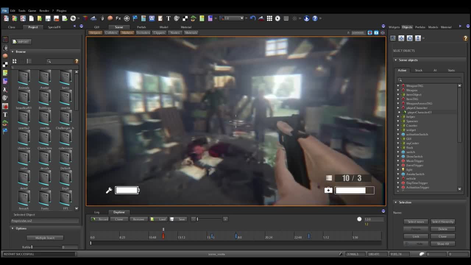471x265 pixels.
Task: Click the RotVar slider in Options
Action: pos(32,247)
